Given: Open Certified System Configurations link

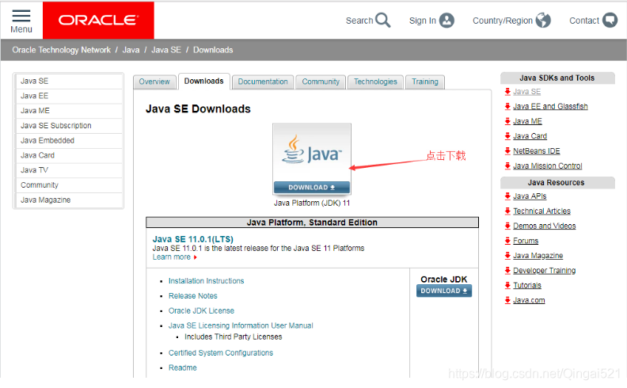Looking at the screenshot, I should (221, 353).
